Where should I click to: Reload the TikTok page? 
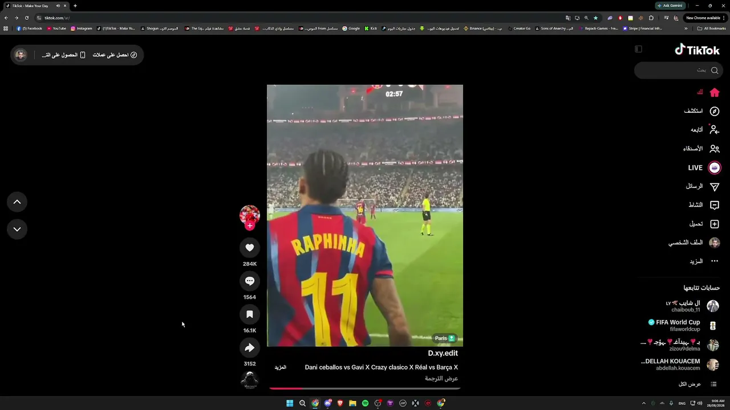(x=26, y=18)
